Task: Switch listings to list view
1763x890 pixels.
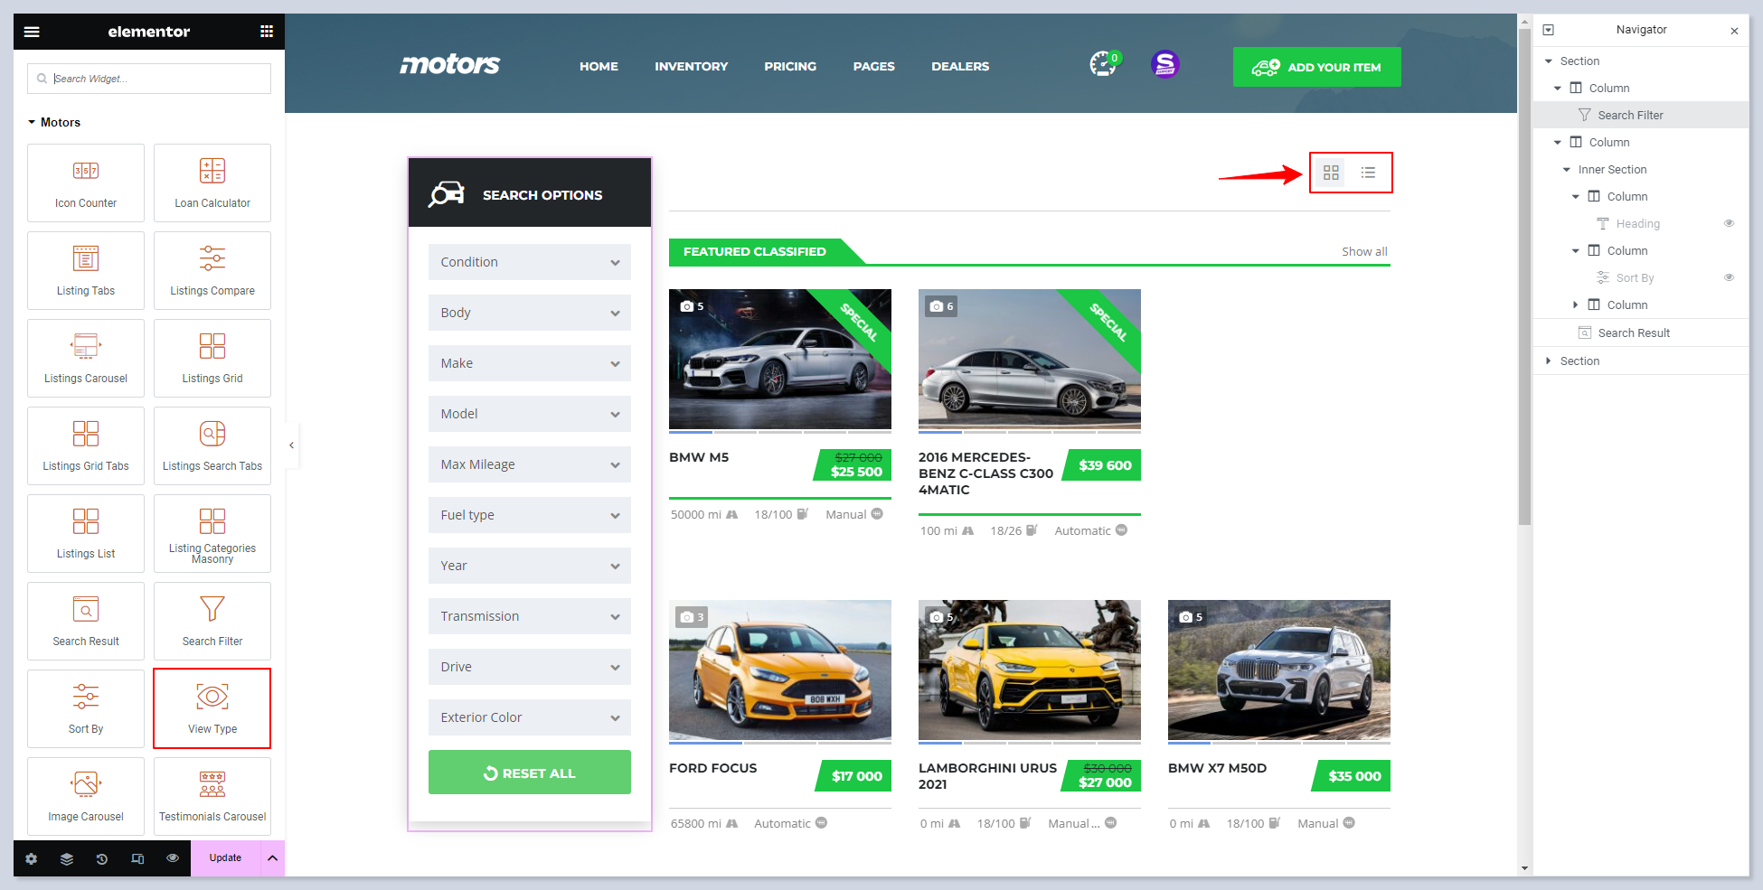Action: [1368, 173]
